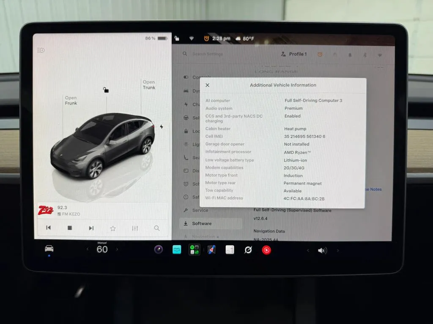The height and width of the screenshot is (324, 433).
Task: Launch the red YouTube Music app
Action: 266,250
